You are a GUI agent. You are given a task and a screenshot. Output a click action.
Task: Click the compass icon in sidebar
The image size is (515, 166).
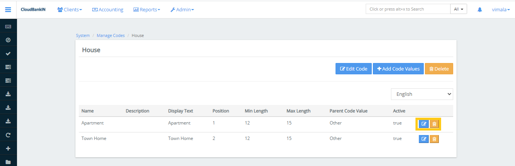(8, 40)
